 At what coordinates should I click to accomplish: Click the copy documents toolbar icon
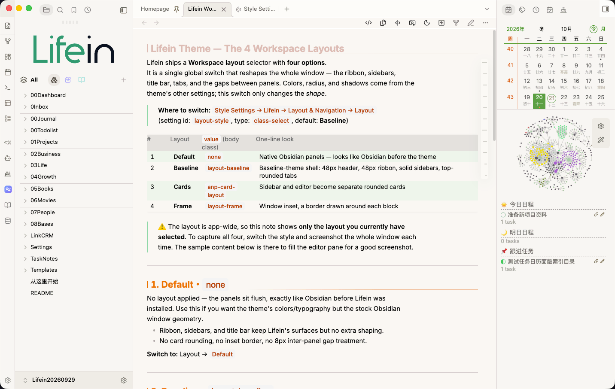[383, 23]
